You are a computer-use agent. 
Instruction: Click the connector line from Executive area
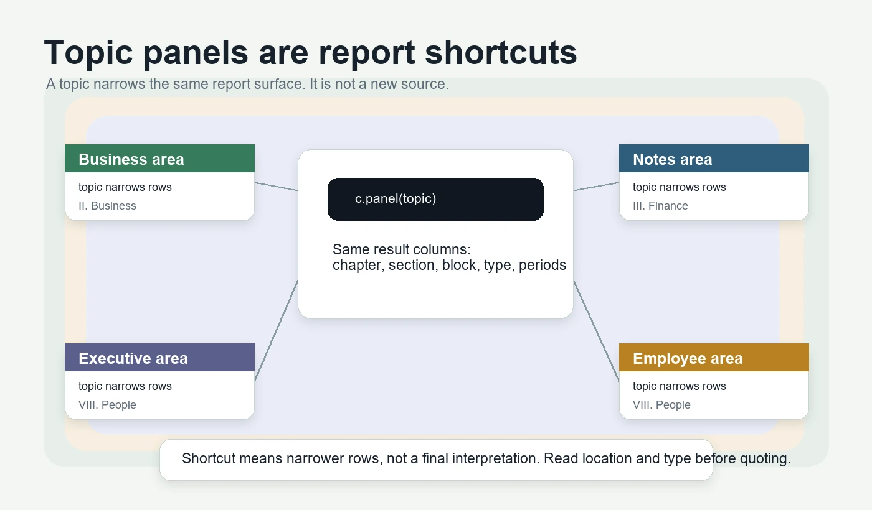(x=277, y=331)
